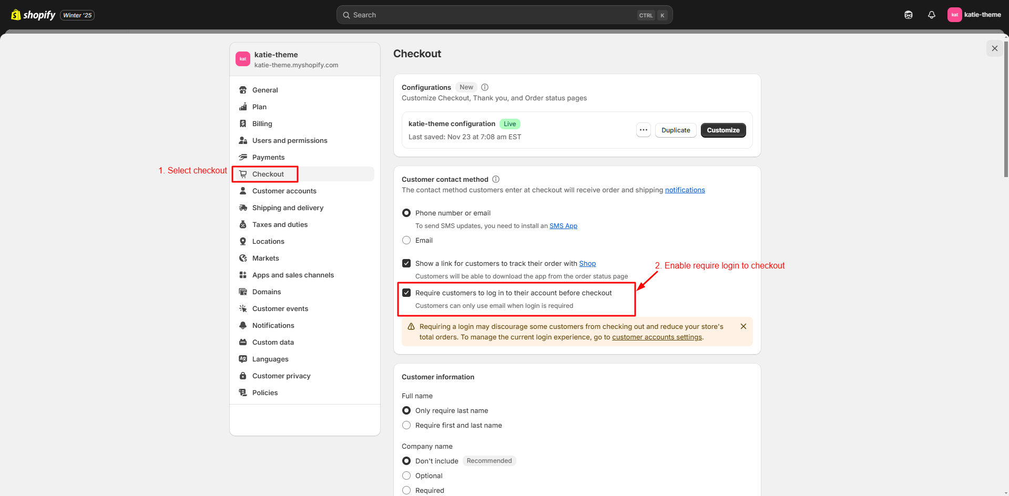Toggle the Shop order tracking link checkbox
This screenshot has width=1009, height=496.
(x=406, y=263)
